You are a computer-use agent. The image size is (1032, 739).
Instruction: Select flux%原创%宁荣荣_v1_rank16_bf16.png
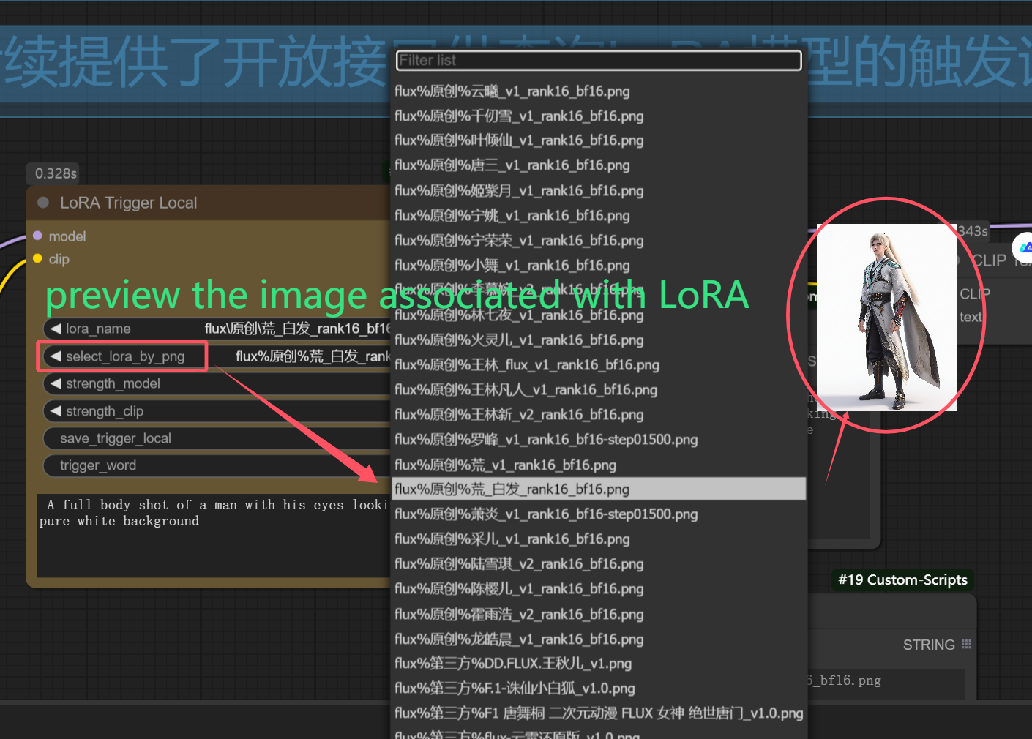[x=599, y=241]
